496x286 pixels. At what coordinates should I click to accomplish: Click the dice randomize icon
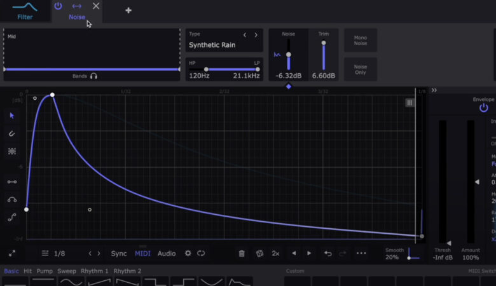pos(259,254)
